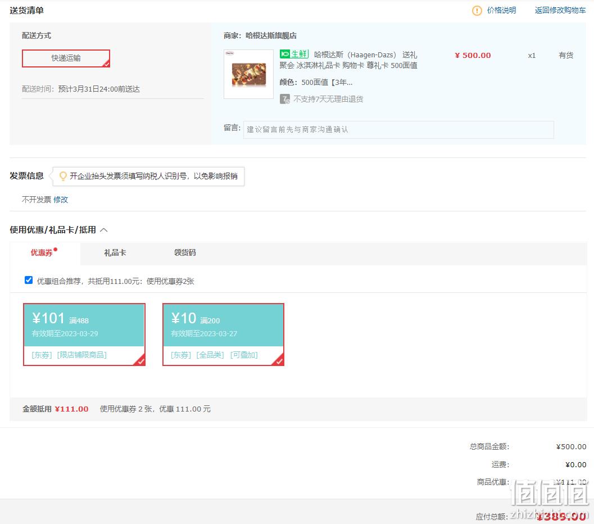Click the delivery time 预计3月31日24:00前送达
The height and width of the screenshot is (524, 594).
(x=99, y=89)
